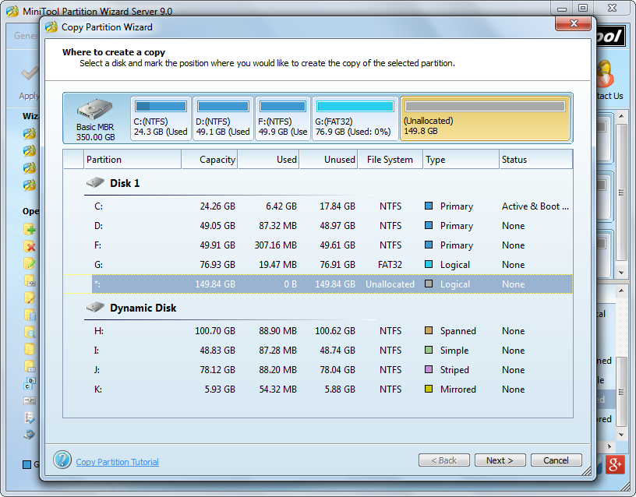The height and width of the screenshot is (497, 636).
Task: Click the Basic MBR 350.00 GB disk icon
Action: point(95,109)
